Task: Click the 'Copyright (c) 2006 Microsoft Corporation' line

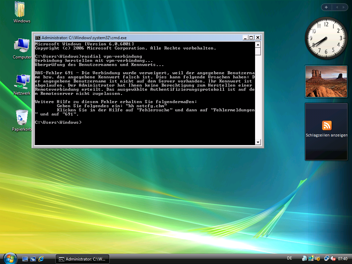Action: [x=125, y=48]
